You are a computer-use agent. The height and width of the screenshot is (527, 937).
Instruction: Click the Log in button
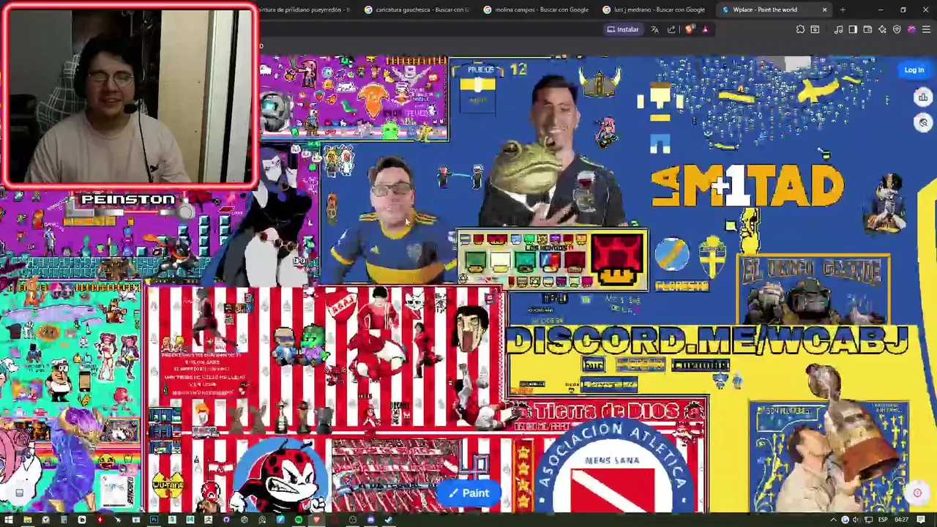[x=914, y=70]
